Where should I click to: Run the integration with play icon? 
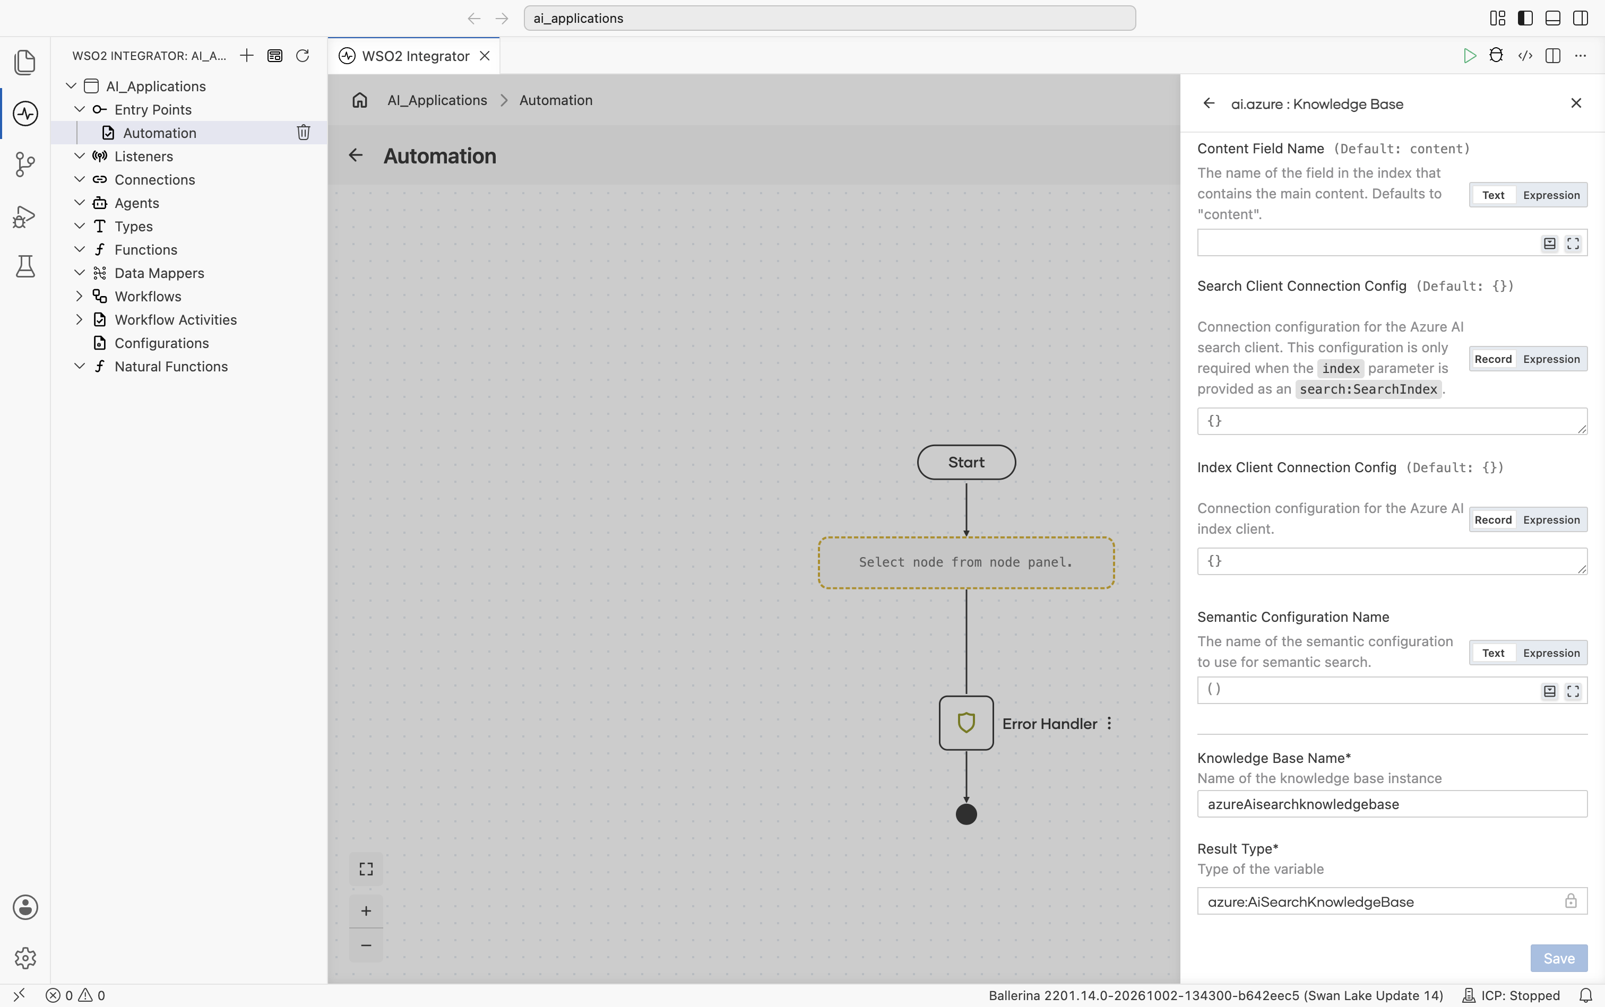point(1469,56)
